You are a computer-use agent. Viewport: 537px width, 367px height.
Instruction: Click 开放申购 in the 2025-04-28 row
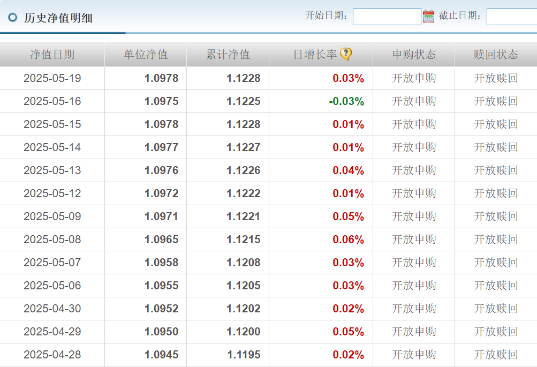pos(414,354)
